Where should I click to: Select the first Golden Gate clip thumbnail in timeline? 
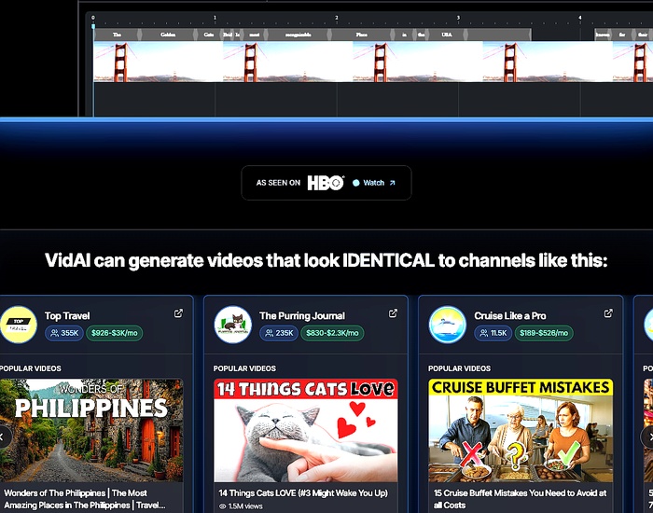pos(159,62)
